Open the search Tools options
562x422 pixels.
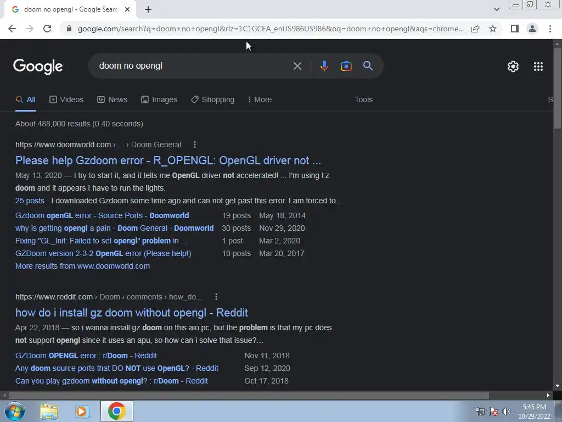pos(363,100)
